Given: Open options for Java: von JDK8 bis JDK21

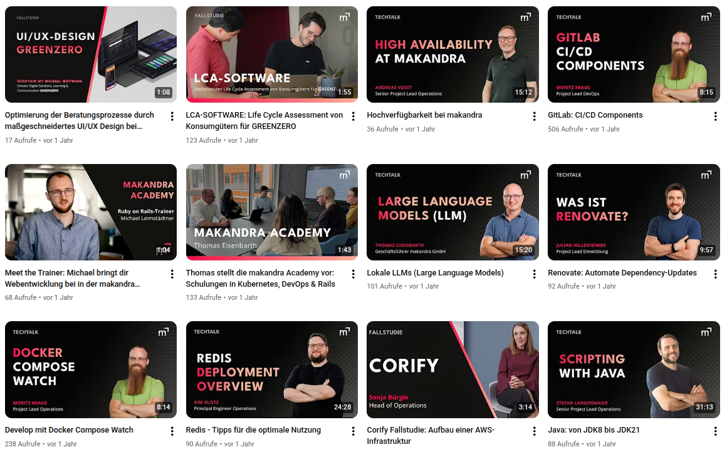Looking at the screenshot, I should [x=715, y=431].
